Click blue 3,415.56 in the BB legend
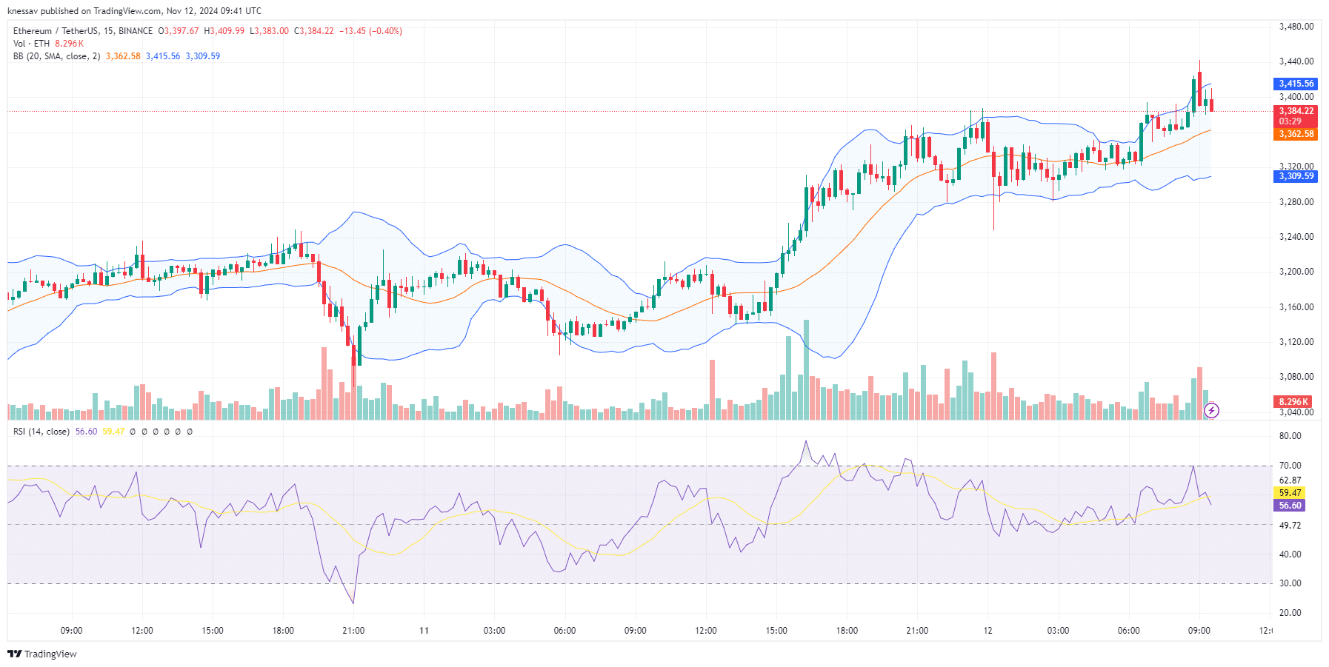The height and width of the screenshot is (667, 1329). click(x=163, y=56)
